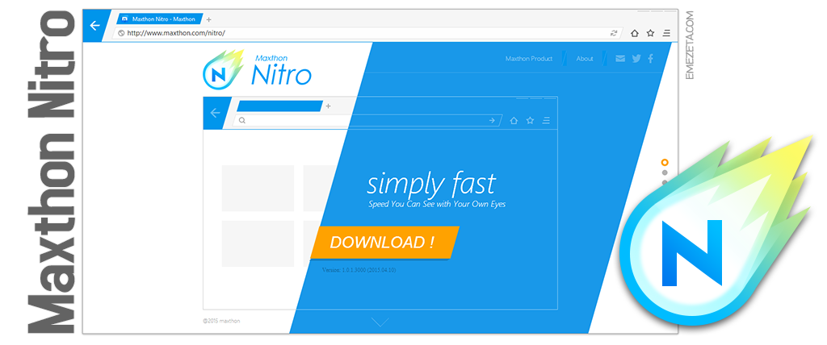Click the orange DOWNLOAD ! button

point(384,243)
